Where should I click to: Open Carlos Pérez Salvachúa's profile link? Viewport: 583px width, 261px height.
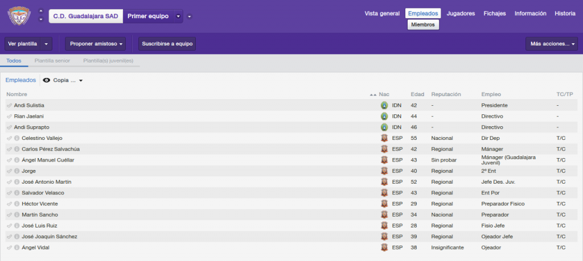51,149
